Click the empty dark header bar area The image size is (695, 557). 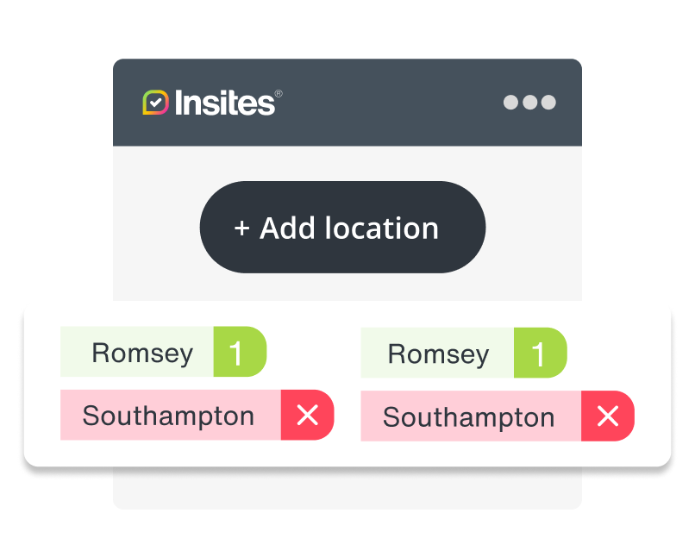coord(388,103)
